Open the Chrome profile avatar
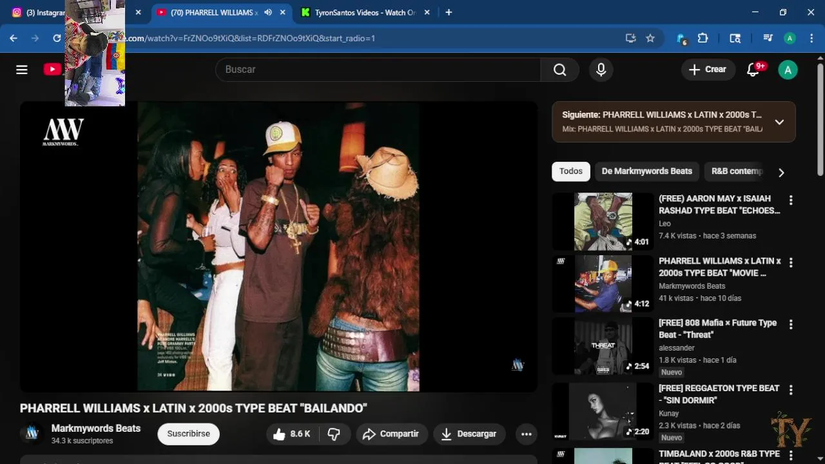 click(790, 38)
